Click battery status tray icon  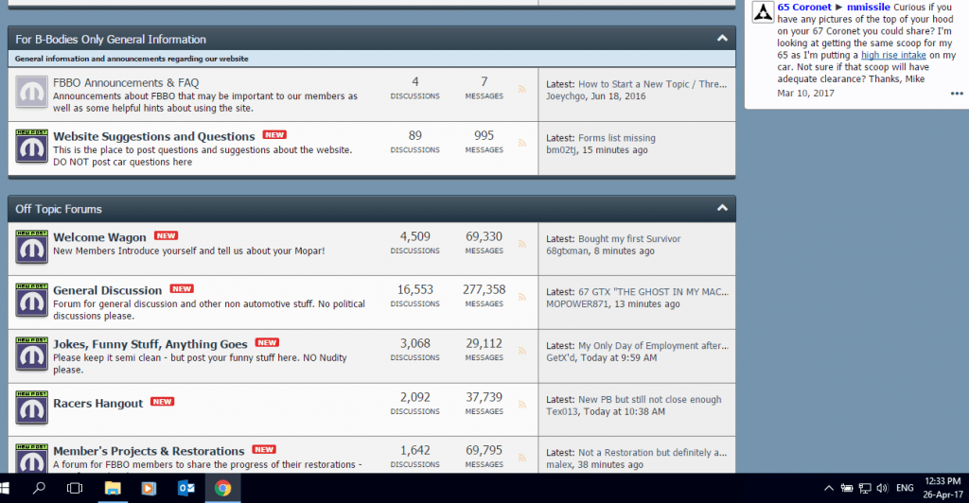click(x=847, y=488)
